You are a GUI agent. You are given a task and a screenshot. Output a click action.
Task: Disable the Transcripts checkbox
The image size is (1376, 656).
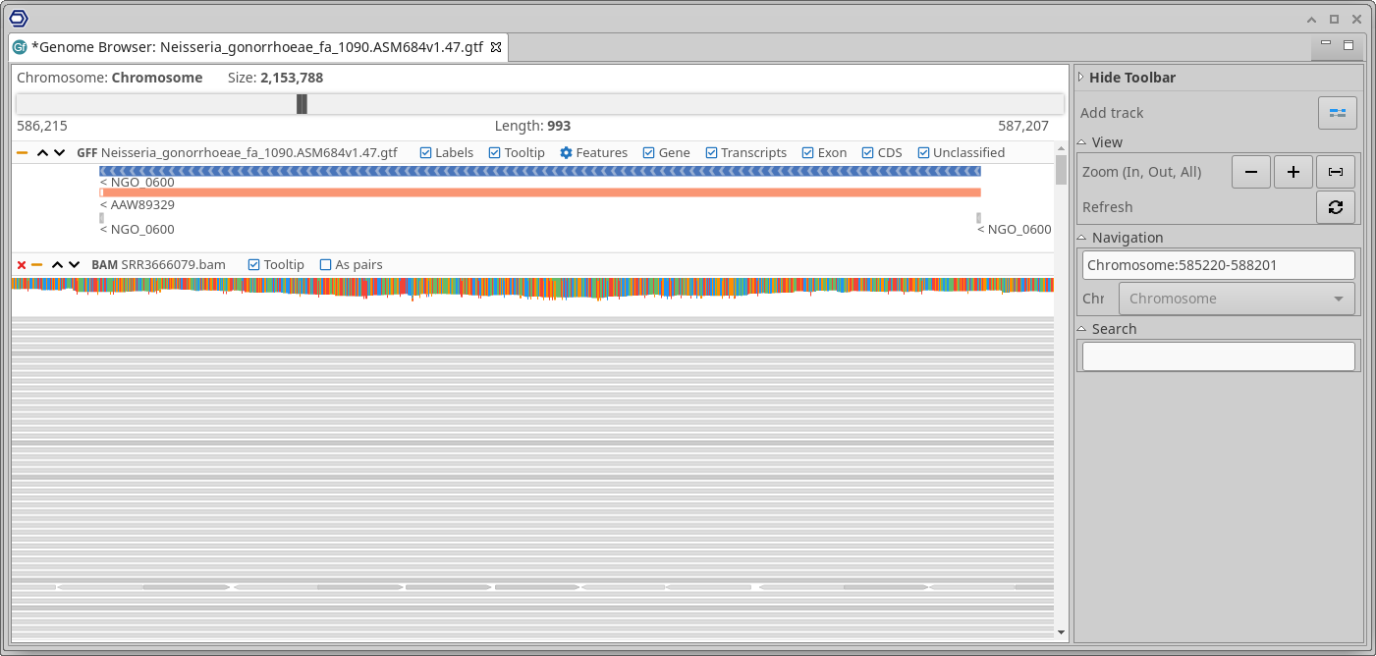pos(712,153)
